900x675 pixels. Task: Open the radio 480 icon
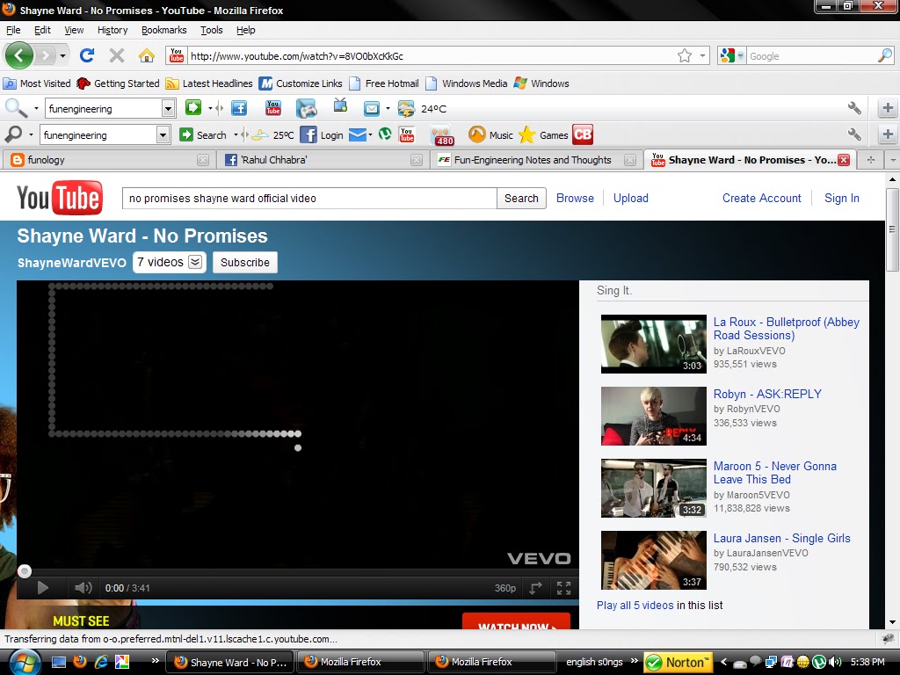[x=443, y=135]
